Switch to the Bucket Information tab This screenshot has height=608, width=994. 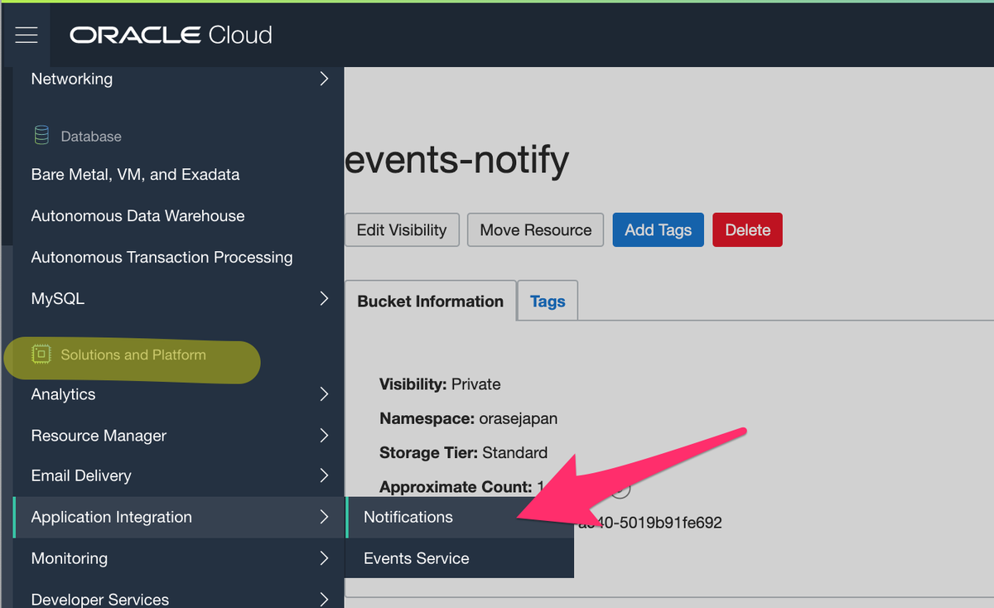431,302
